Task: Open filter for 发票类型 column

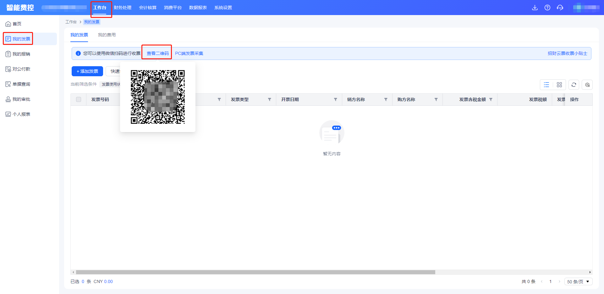Action: pyautogui.click(x=270, y=99)
